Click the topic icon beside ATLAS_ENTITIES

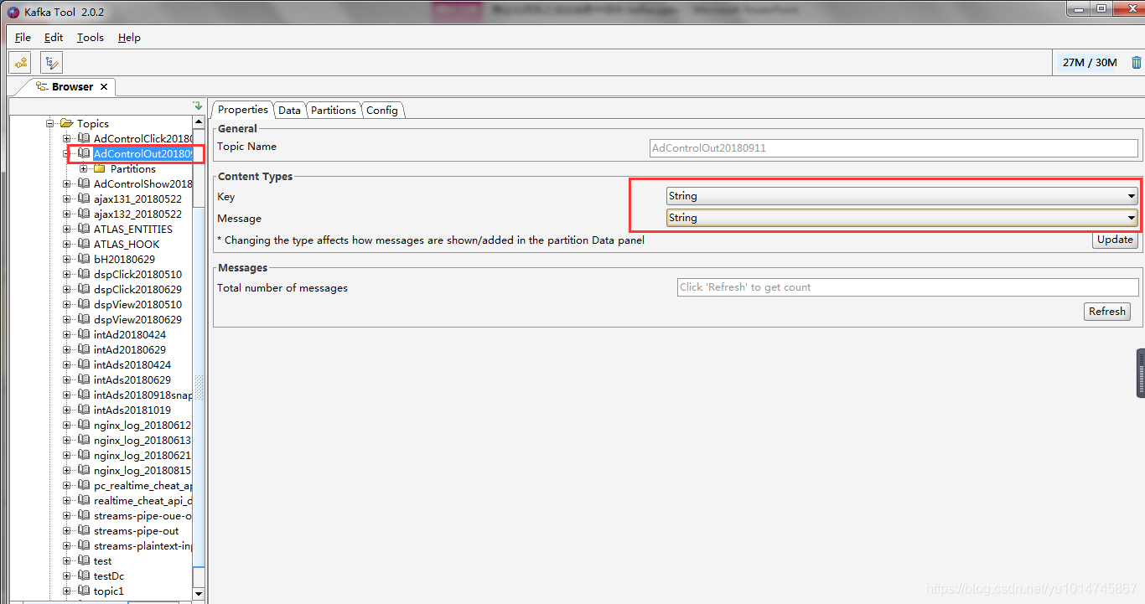click(84, 229)
